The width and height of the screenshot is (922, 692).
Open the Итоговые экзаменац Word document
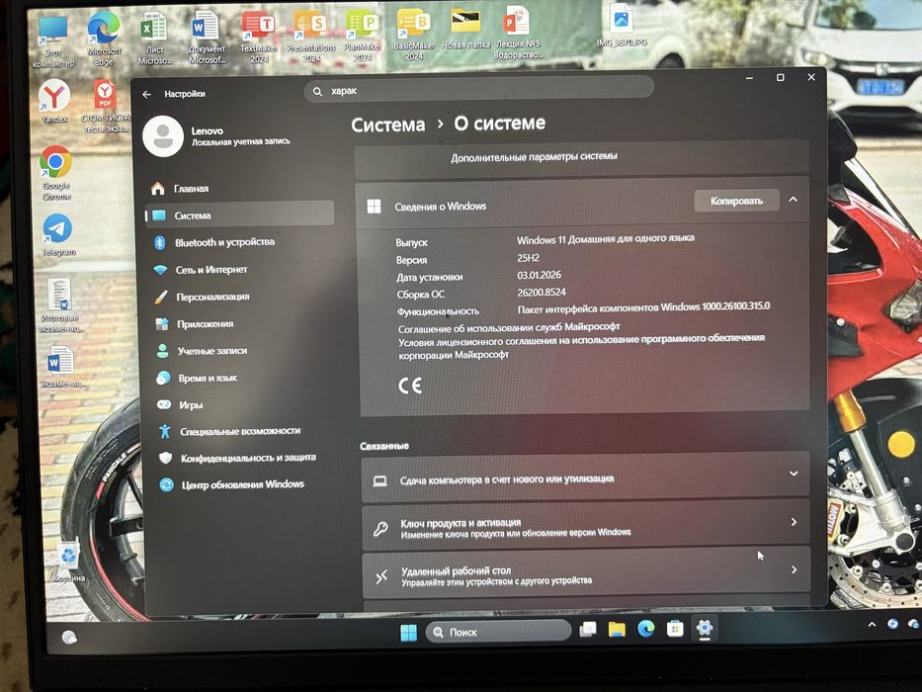60,304
